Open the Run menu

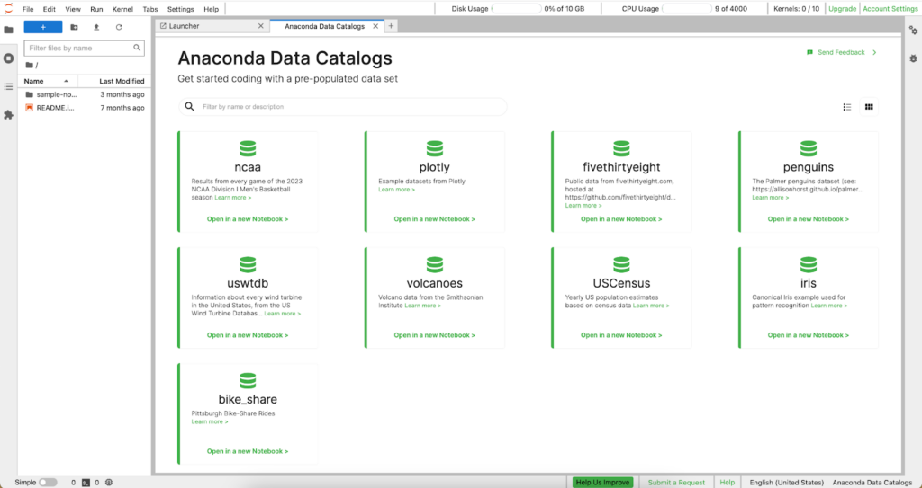96,9
